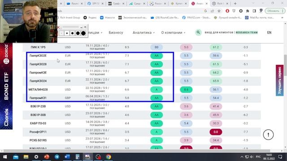Open Telegram from the taskbar
The height and width of the screenshot is (161, 287).
57,157
